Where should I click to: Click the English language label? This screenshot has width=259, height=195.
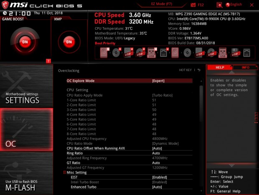click(236, 5)
